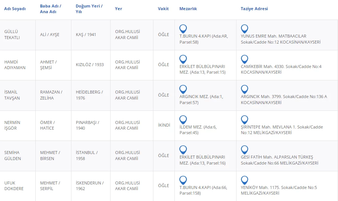This screenshot has height=201, width=338.
Task: Click map pin for Güllü Tekatlı's cemetery
Action: (183, 29)
